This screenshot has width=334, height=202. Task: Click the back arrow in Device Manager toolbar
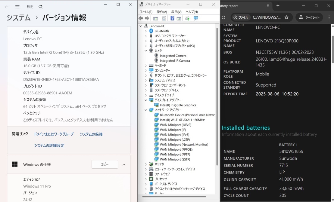click(141, 18)
